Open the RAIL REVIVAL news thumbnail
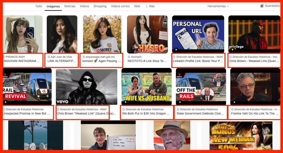 pyautogui.click(x=27, y=86)
